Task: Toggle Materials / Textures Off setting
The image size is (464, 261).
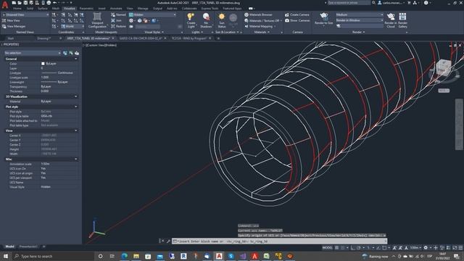Action: (x=262, y=20)
